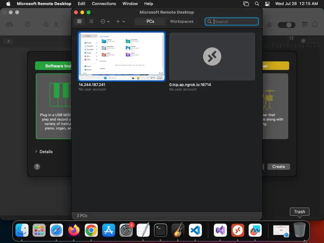
Task: Click GarageBand tuner icon in toolbar
Action: (x=269, y=25)
